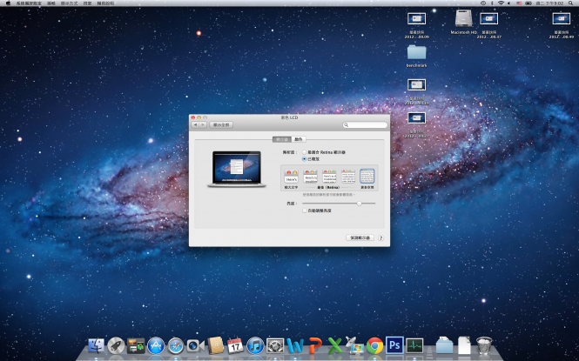This screenshot has width=579, height=361.
Task: Select desktop screenshot file ending 08.37
Action: (489, 18)
